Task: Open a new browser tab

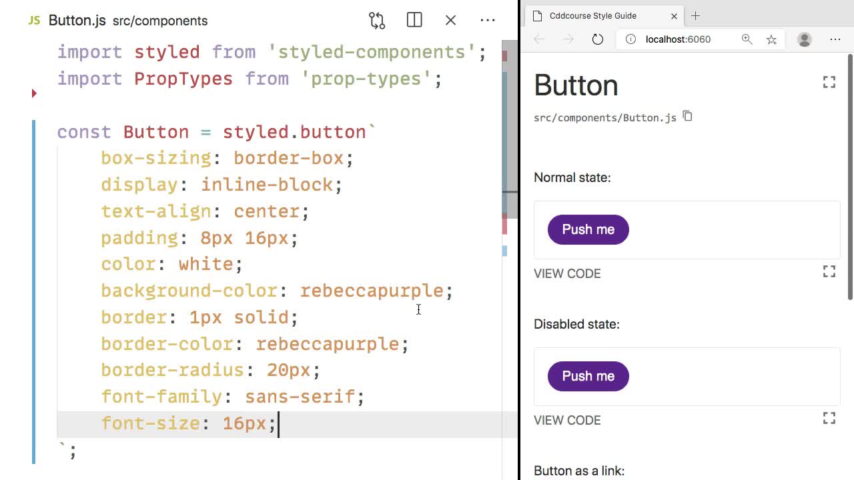Action: click(x=695, y=15)
